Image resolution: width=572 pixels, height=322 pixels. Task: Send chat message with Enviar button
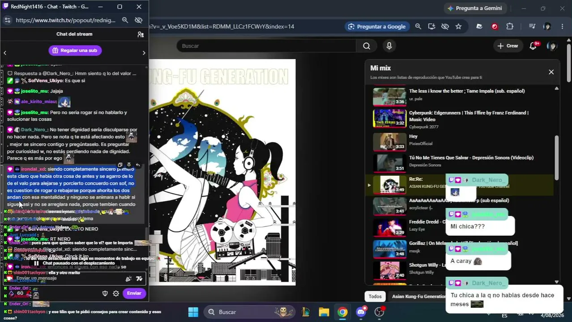coord(134,293)
